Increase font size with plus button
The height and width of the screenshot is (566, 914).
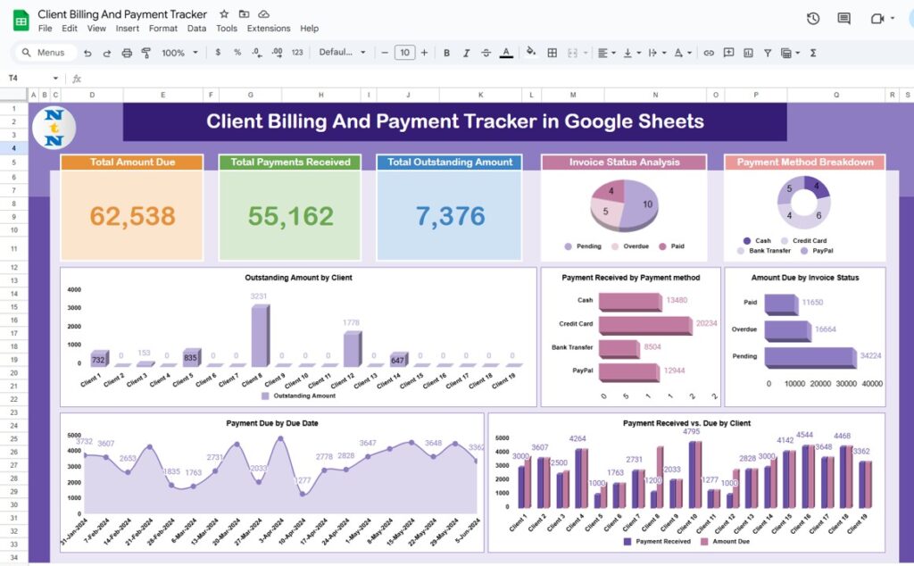pyautogui.click(x=424, y=53)
